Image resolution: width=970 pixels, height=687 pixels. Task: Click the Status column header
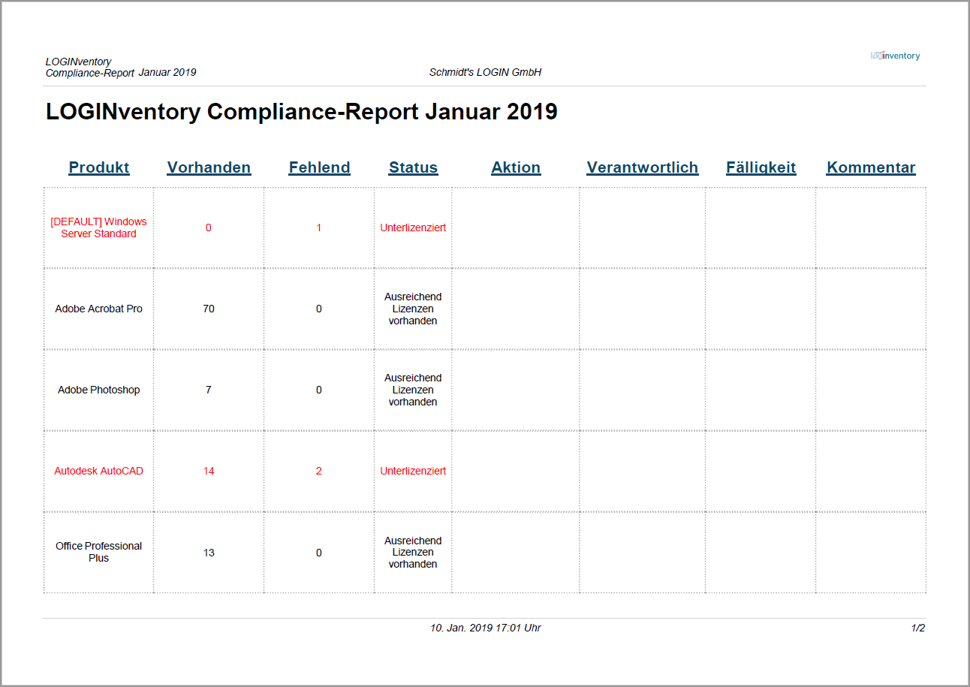point(413,167)
